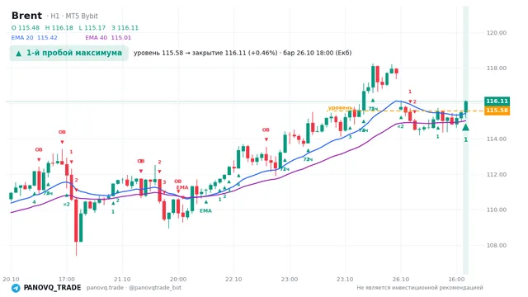
Task: Select the close value 'З 116.11'
Action: coord(125,28)
